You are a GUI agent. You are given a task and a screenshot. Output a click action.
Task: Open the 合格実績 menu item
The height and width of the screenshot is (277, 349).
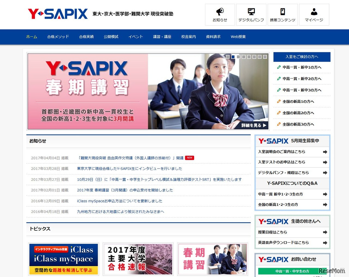tap(86, 37)
